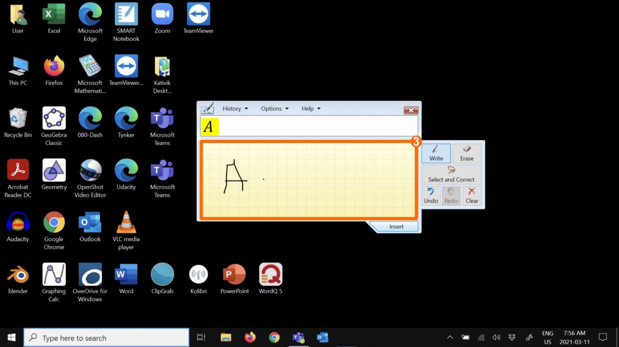This screenshot has height=347, width=619.
Task: Open the WordQ 5 desktop shortcut
Action: coord(270,278)
